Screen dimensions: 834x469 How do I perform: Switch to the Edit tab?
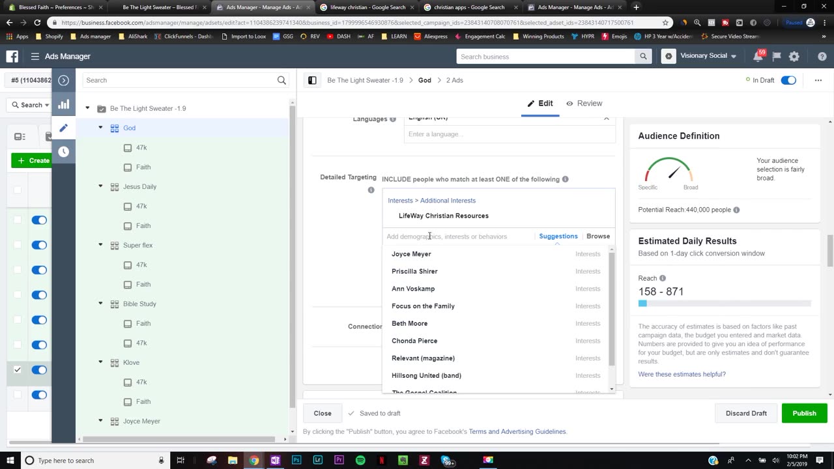540,103
